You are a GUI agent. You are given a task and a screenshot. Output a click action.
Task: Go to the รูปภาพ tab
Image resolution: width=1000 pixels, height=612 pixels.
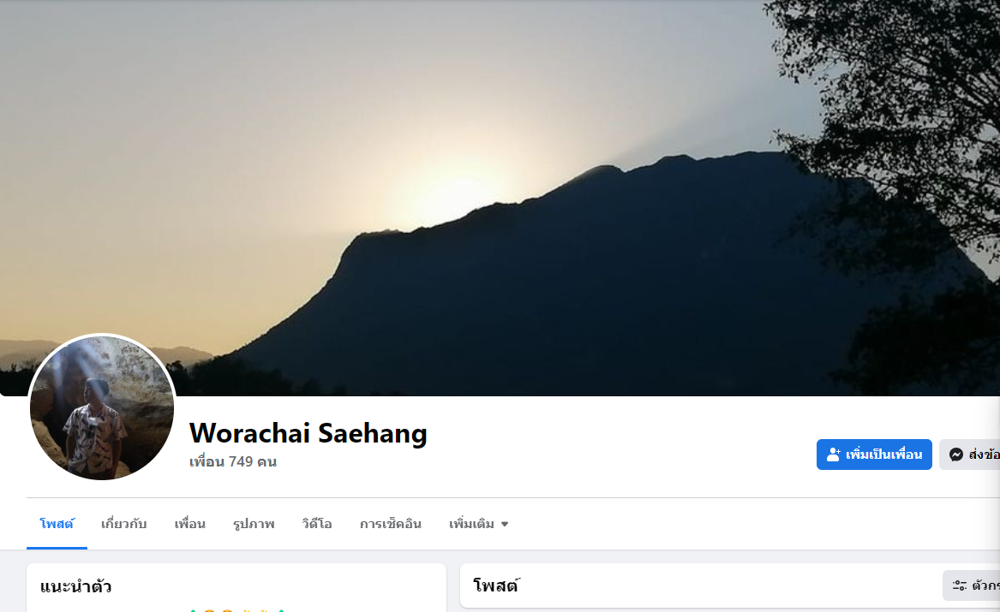pos(254,524)
